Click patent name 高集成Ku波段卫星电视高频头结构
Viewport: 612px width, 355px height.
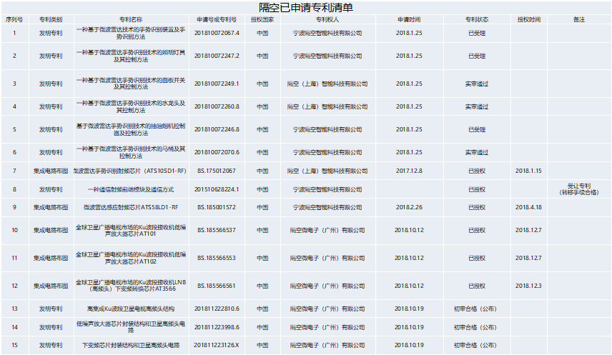click(131, 309)
